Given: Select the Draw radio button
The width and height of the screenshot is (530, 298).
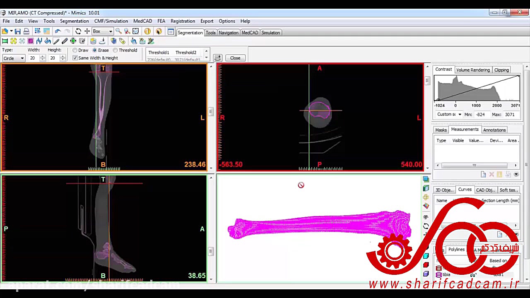Looking at the screenshot, I should coord(75,50).
